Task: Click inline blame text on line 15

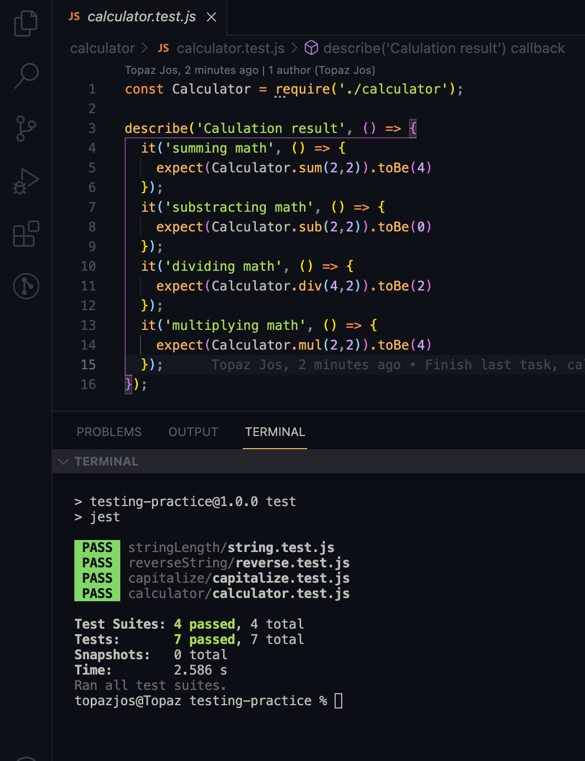Action: 397,365
